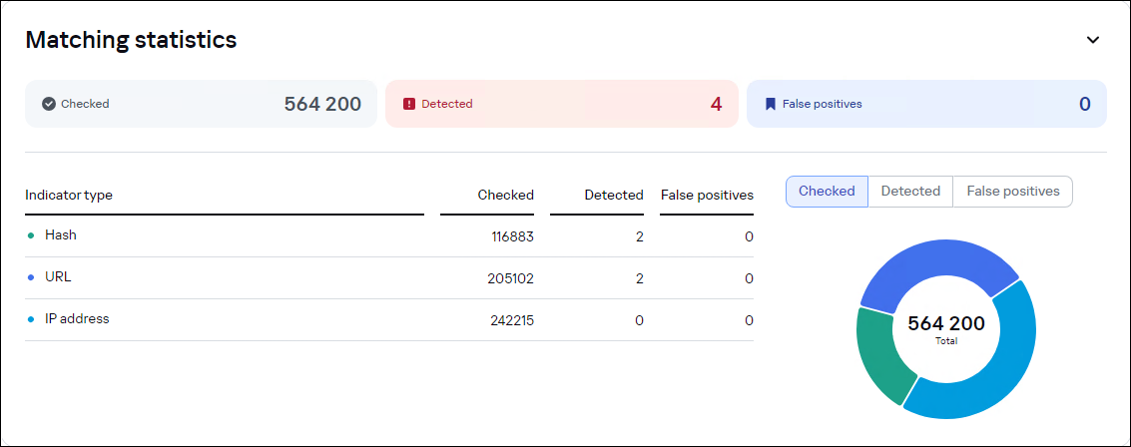
Task: Select the green Hash donut segment
Action: click(x=878, y=354)
